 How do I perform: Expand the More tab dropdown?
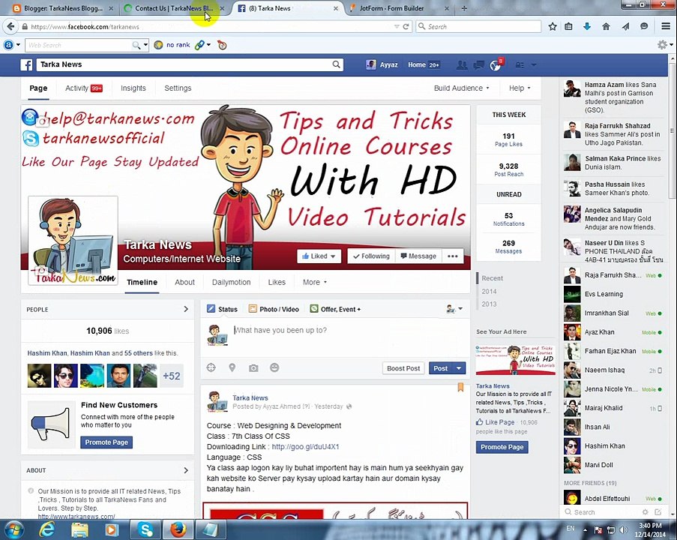coord(315,282)
